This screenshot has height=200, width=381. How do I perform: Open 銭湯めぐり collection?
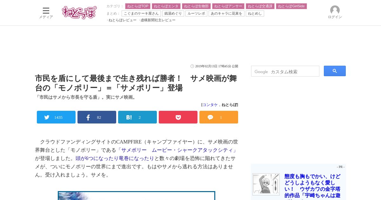pos(173,13)
